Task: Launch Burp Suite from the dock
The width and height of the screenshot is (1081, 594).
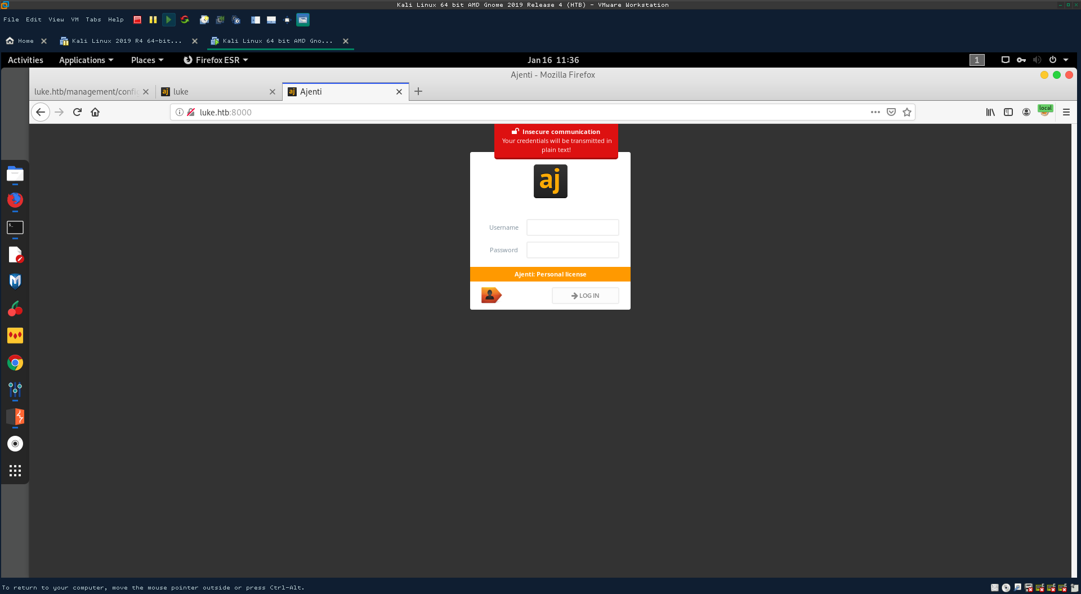Action: (15, 417)
